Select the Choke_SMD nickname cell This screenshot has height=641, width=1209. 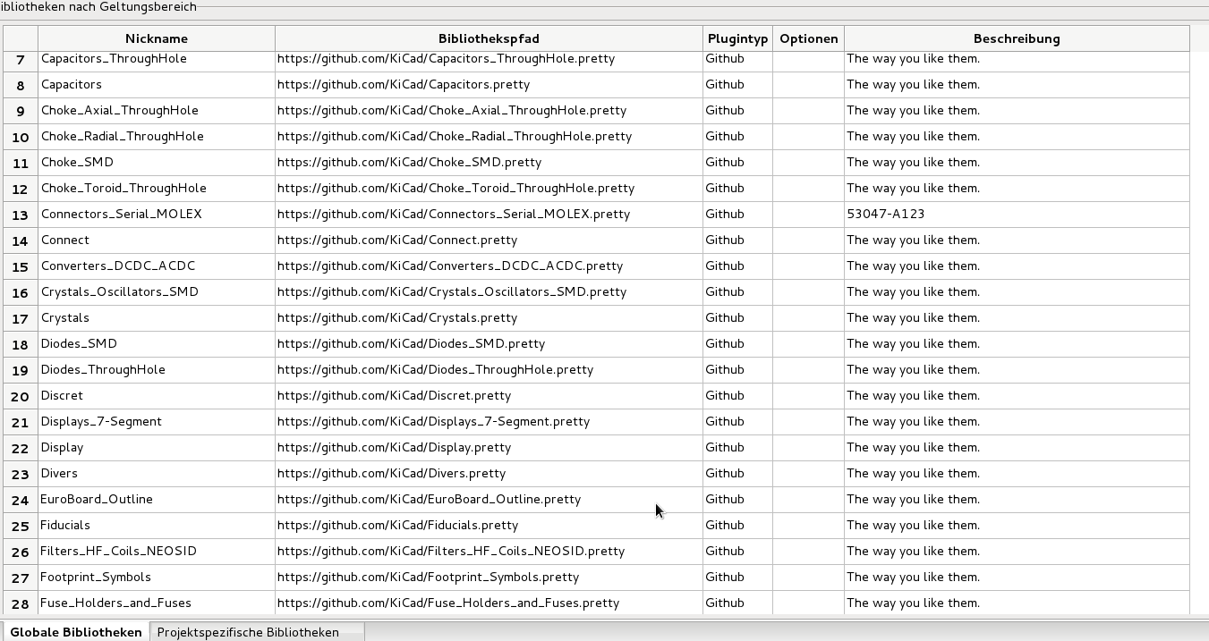(x=157, y=163)
